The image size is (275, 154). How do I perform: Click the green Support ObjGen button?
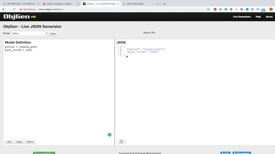(x=44, y=153)
